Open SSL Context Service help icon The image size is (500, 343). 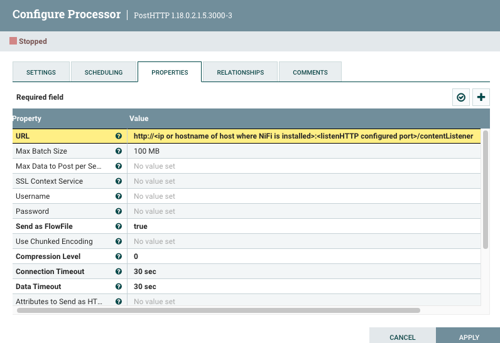(119, 181)
